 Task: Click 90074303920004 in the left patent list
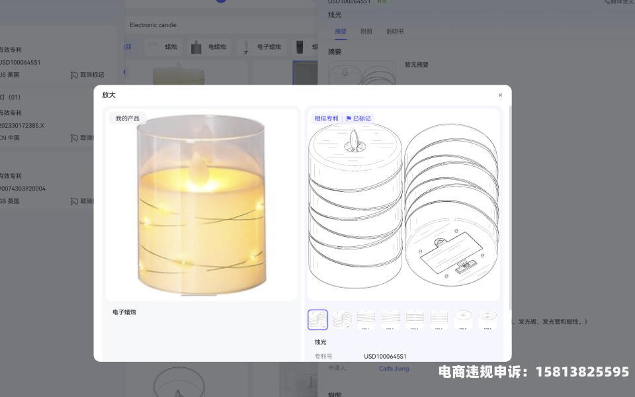click(22, 189)
